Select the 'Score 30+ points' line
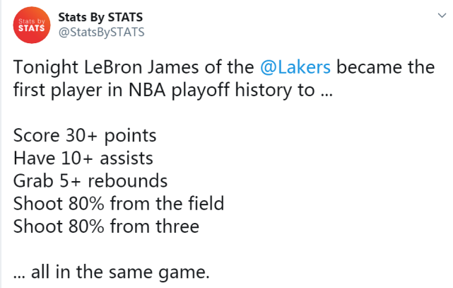 pyautogui.click(x=85, y=136)
